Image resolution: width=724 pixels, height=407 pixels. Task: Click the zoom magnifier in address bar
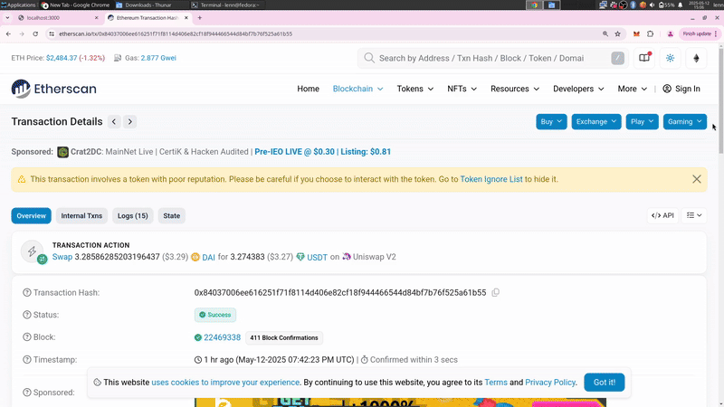605,33
